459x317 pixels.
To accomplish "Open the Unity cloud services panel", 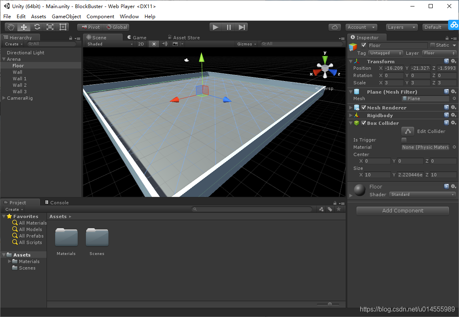I will tap(335, 26).
